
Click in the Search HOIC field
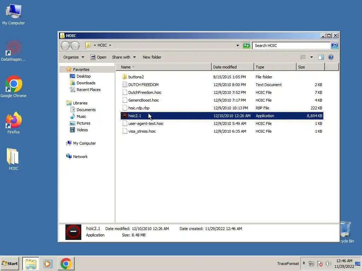coord(291,46)
